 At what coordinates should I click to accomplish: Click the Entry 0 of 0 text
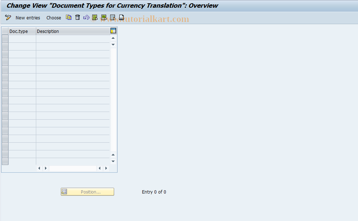[x=154, y=192]
